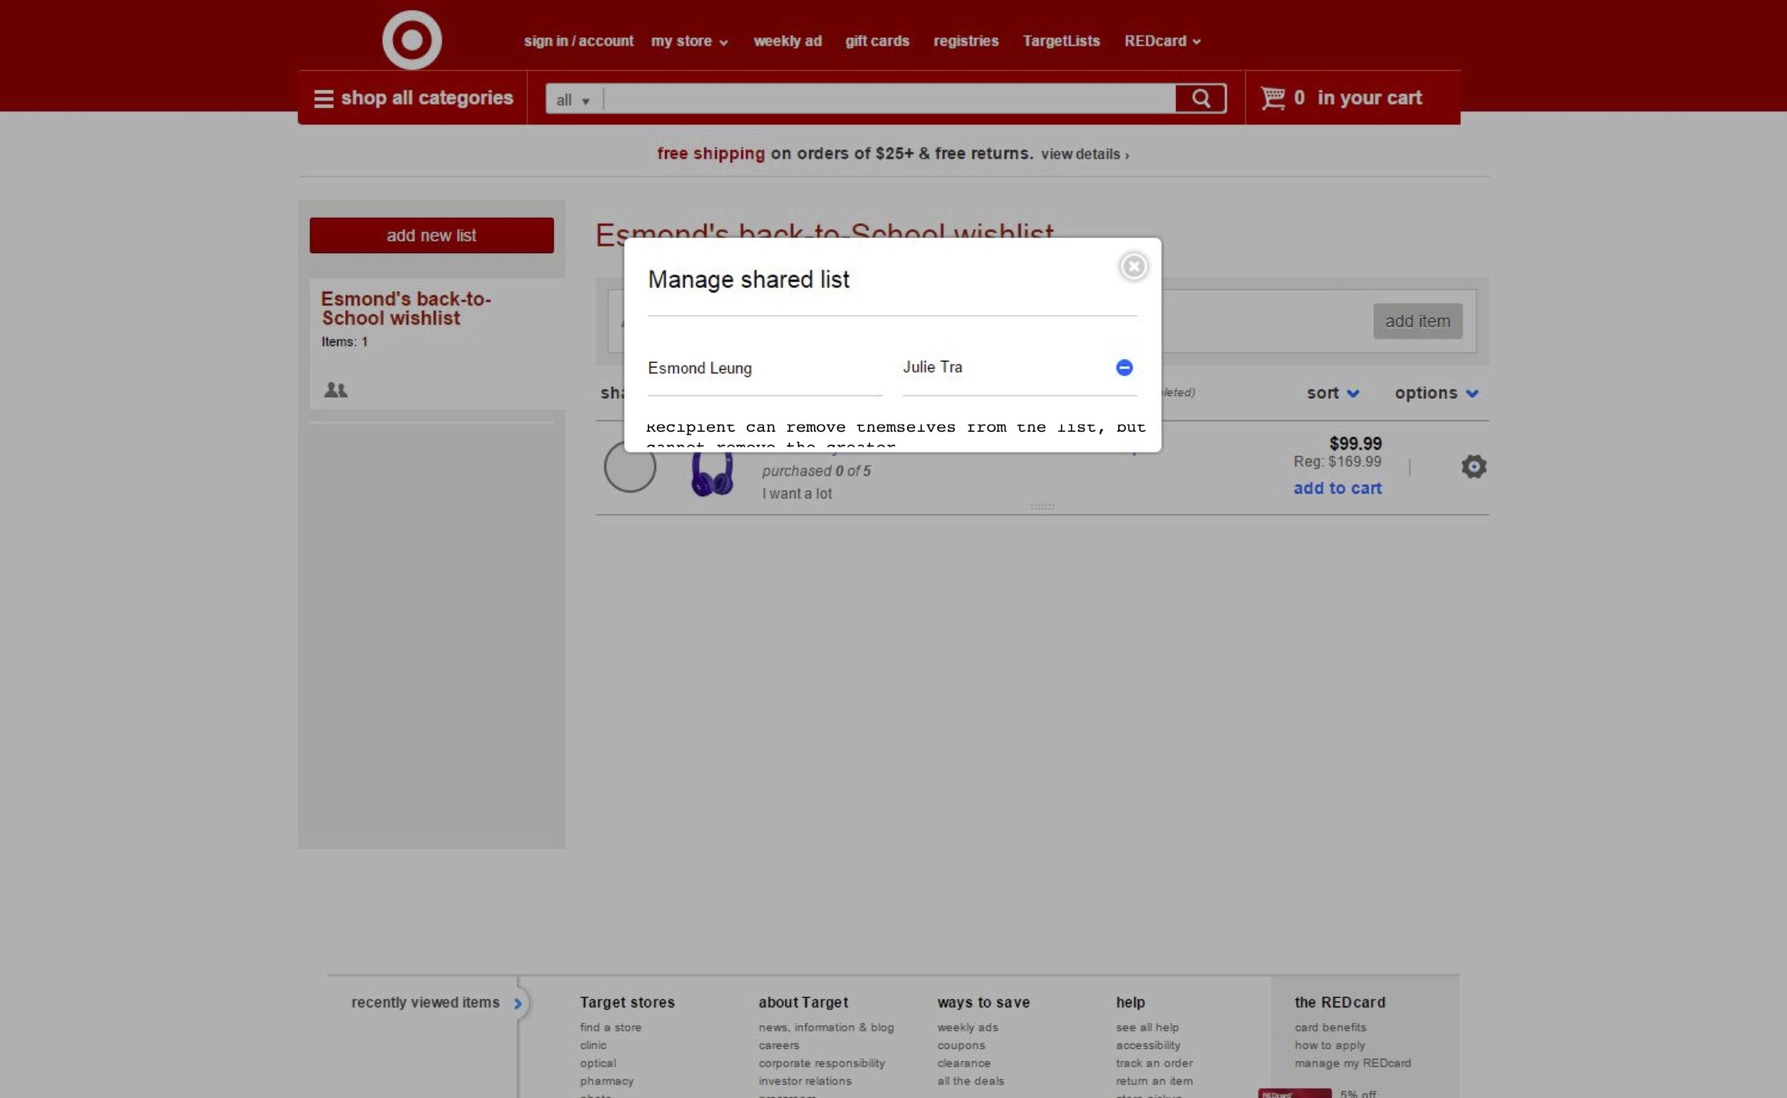Click the search magnifier button

tap(1200, 98)
